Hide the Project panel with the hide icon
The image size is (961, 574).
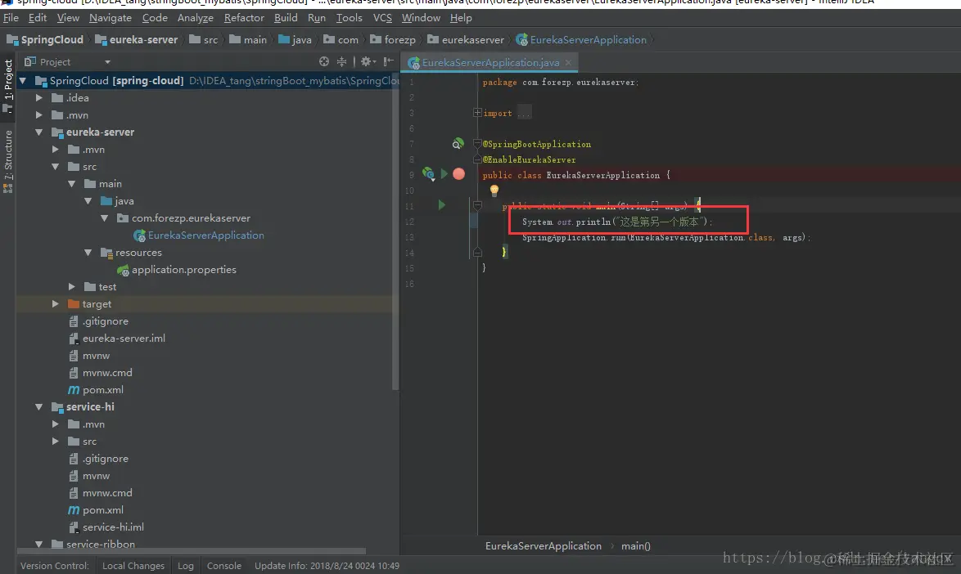[x=389, y=61]
